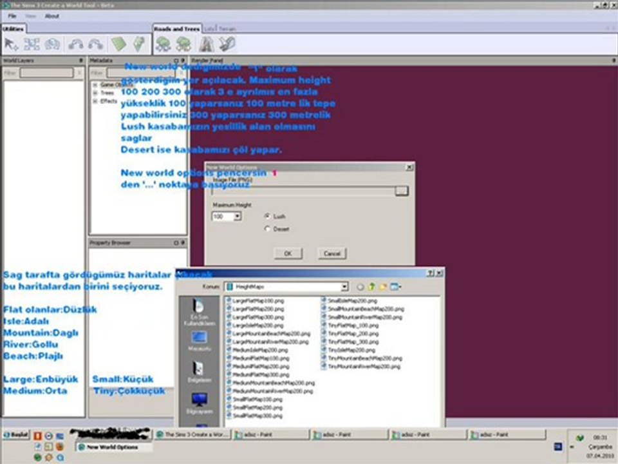Click the Image File (PNG) path field
The height and width of the screenshot is (464, 618).
pyautogui.click(x=303, y=191)
